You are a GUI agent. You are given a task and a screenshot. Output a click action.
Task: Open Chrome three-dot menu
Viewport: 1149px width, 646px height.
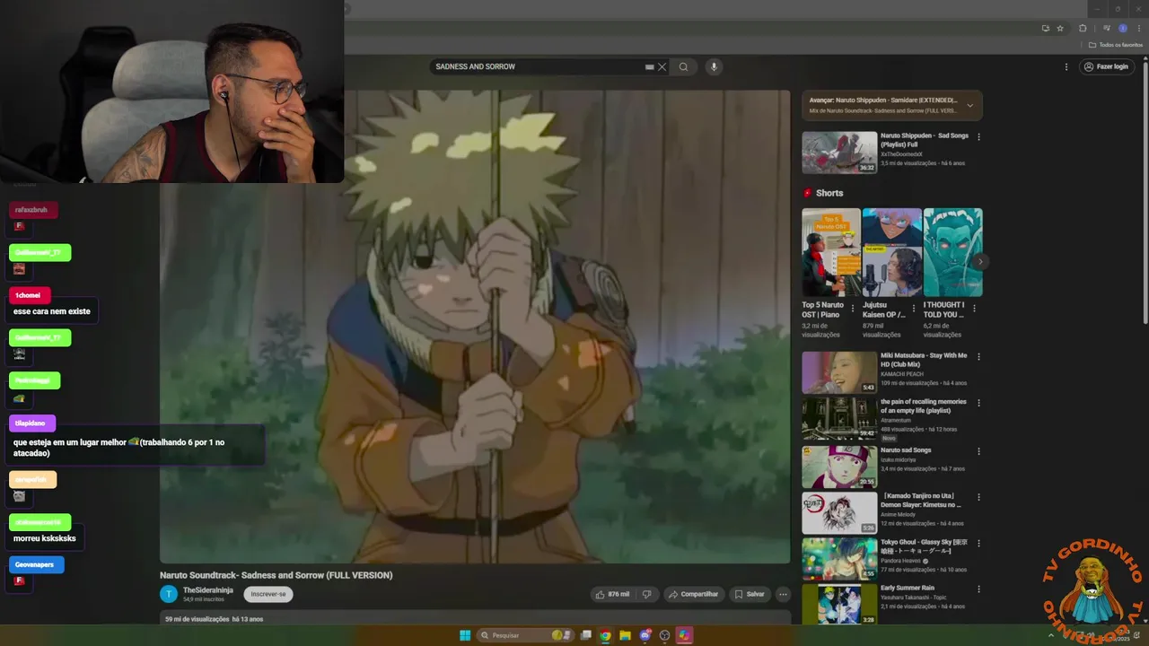pyautogui.click(x=1139, y=28)
